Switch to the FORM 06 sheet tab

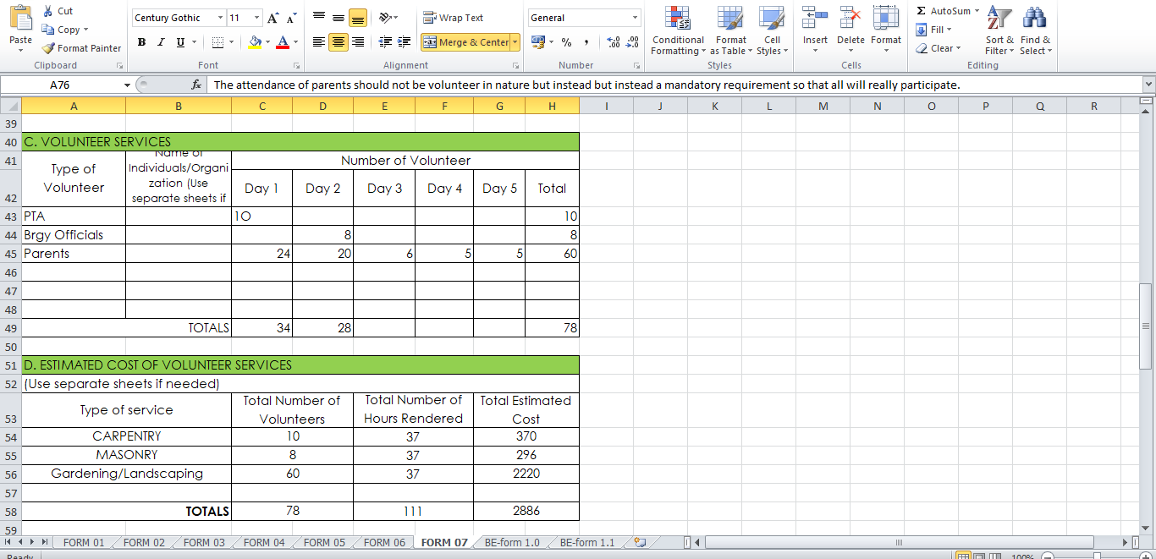click(384, 542)
